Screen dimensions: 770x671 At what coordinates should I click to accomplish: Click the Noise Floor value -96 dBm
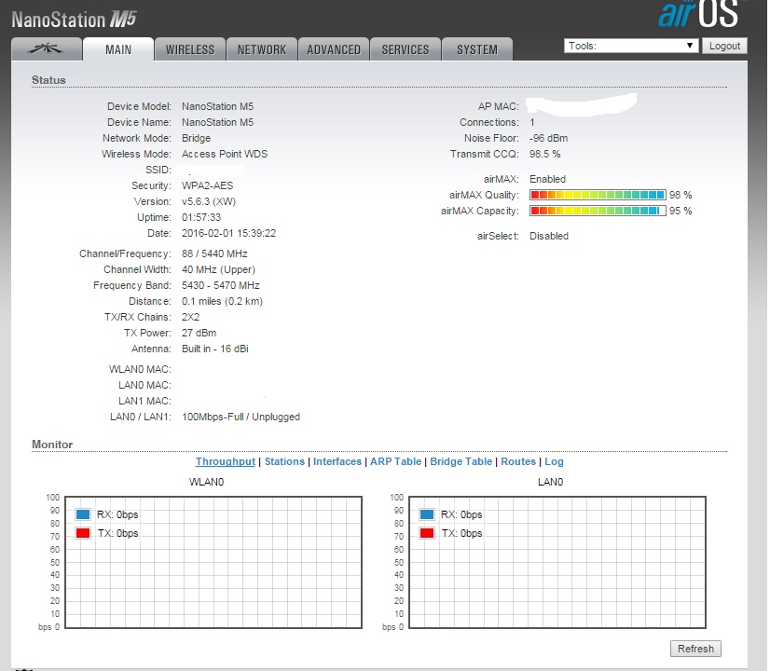pos(548,138)
